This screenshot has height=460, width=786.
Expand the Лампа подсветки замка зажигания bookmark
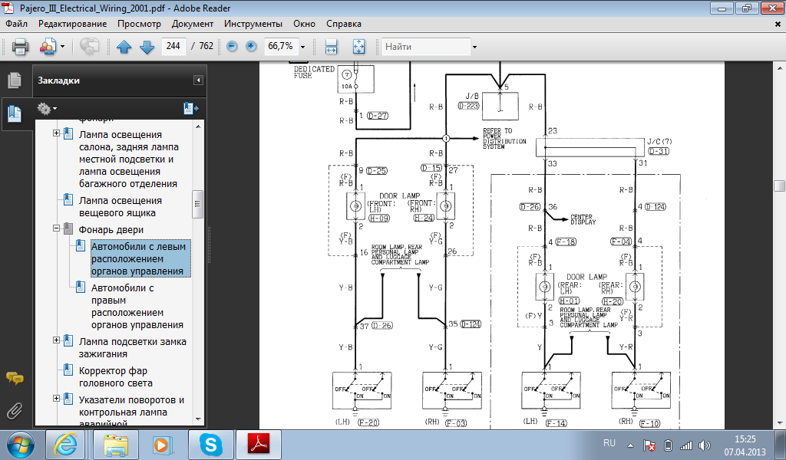57,340
